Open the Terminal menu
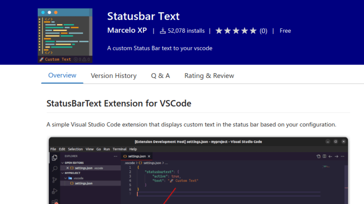Viewport: 364px width, 204px height. pyautogui.click(x=119, y=149)
